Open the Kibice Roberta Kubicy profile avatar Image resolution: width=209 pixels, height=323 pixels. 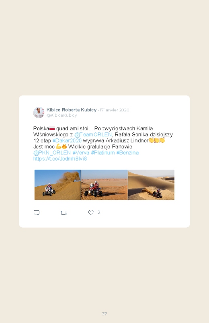pos(39,113)
